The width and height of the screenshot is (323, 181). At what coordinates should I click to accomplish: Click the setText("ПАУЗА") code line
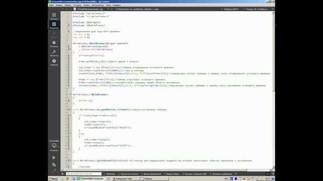click(x=107, y=127)
